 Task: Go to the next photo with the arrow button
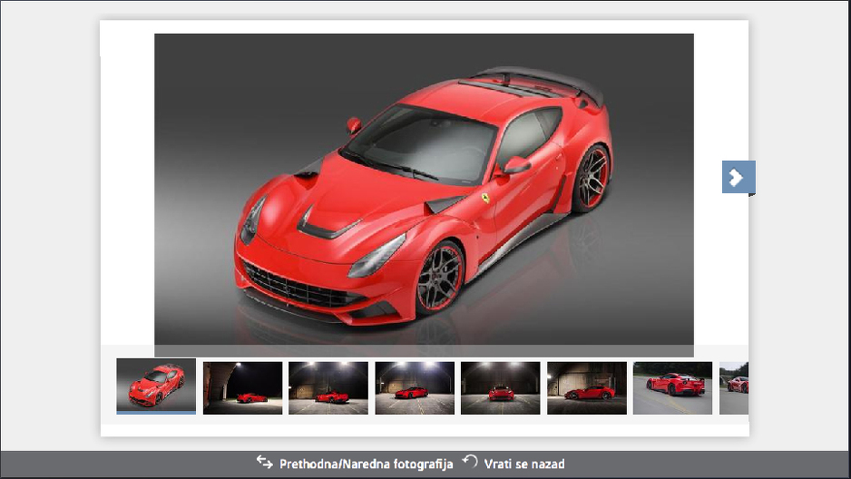click(739, 177)
